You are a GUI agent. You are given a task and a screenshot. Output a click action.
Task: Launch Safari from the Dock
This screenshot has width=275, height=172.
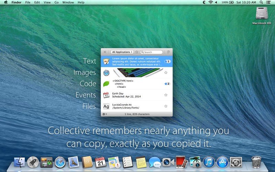click(x=60, y=162)
